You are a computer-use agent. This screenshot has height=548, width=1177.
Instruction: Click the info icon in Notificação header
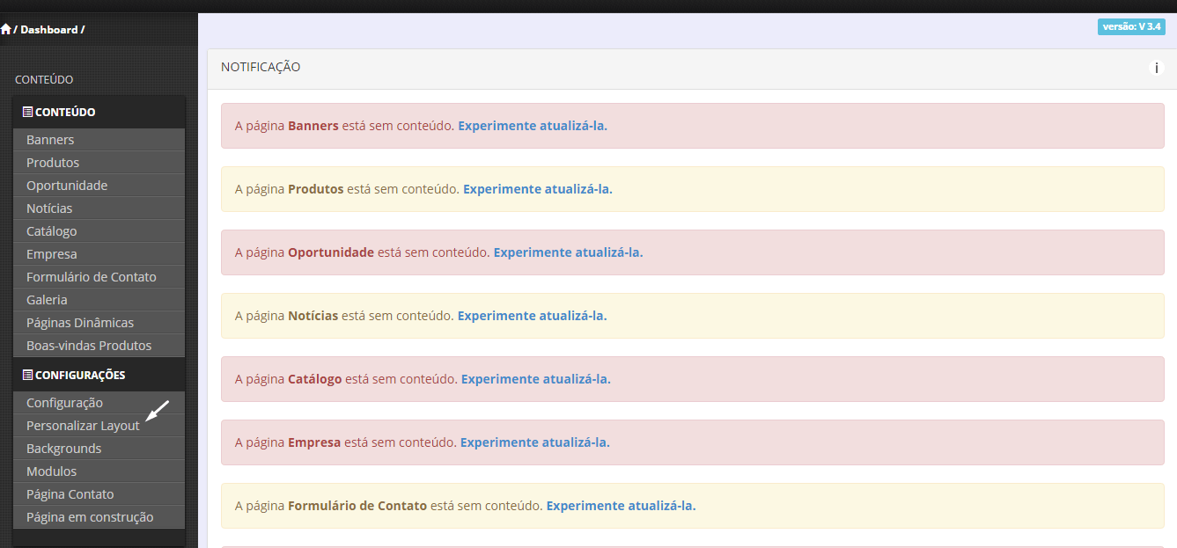[1156, 68]
